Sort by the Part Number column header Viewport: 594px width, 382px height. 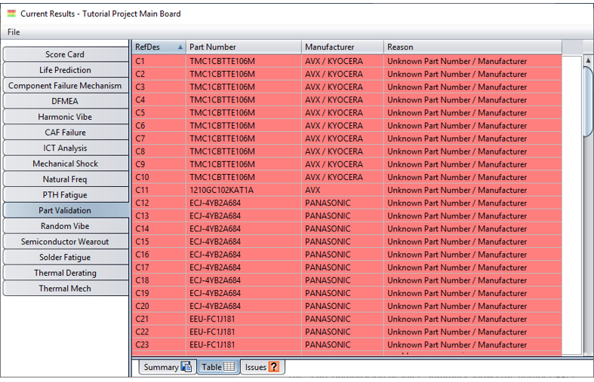coord(244,47)
